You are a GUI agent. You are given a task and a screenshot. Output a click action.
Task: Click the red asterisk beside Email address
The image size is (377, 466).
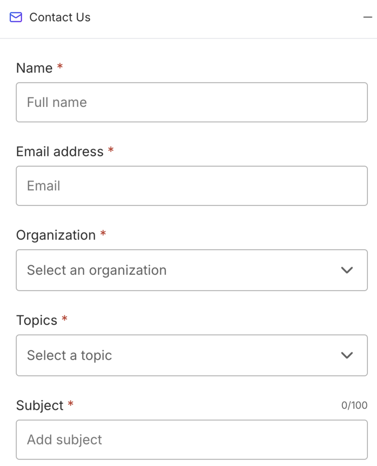111,151
